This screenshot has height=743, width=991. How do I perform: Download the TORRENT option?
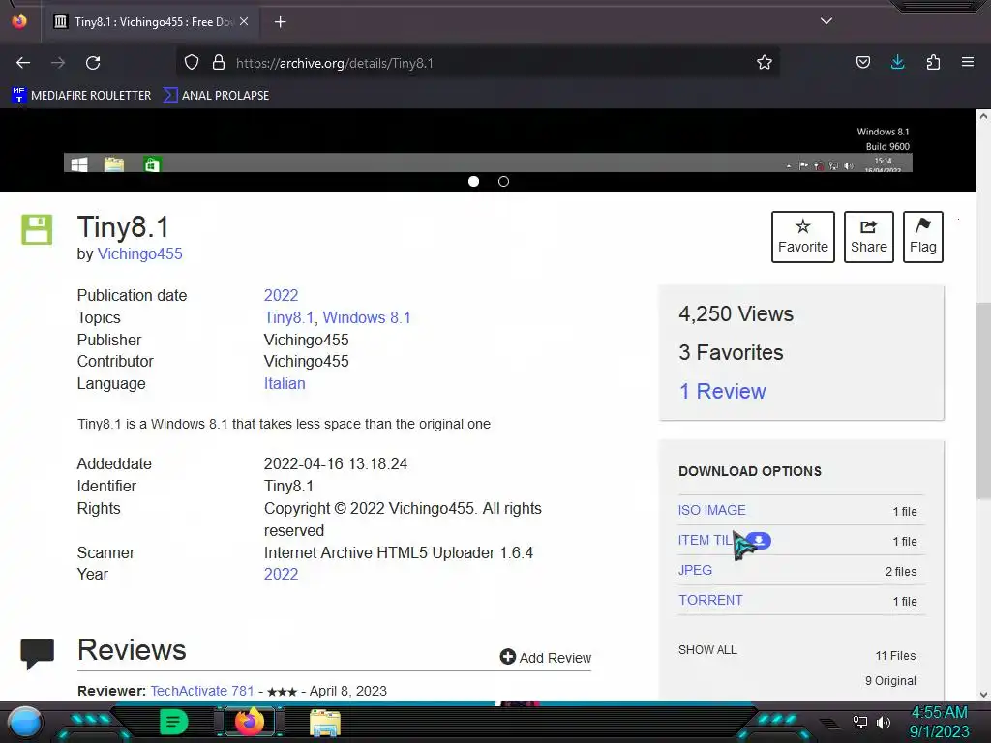(x=710, y=600)
